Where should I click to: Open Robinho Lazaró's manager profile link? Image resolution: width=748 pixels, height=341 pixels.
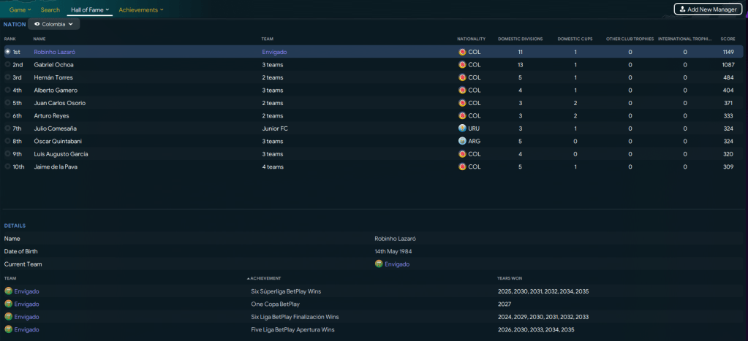coord(55,52)
